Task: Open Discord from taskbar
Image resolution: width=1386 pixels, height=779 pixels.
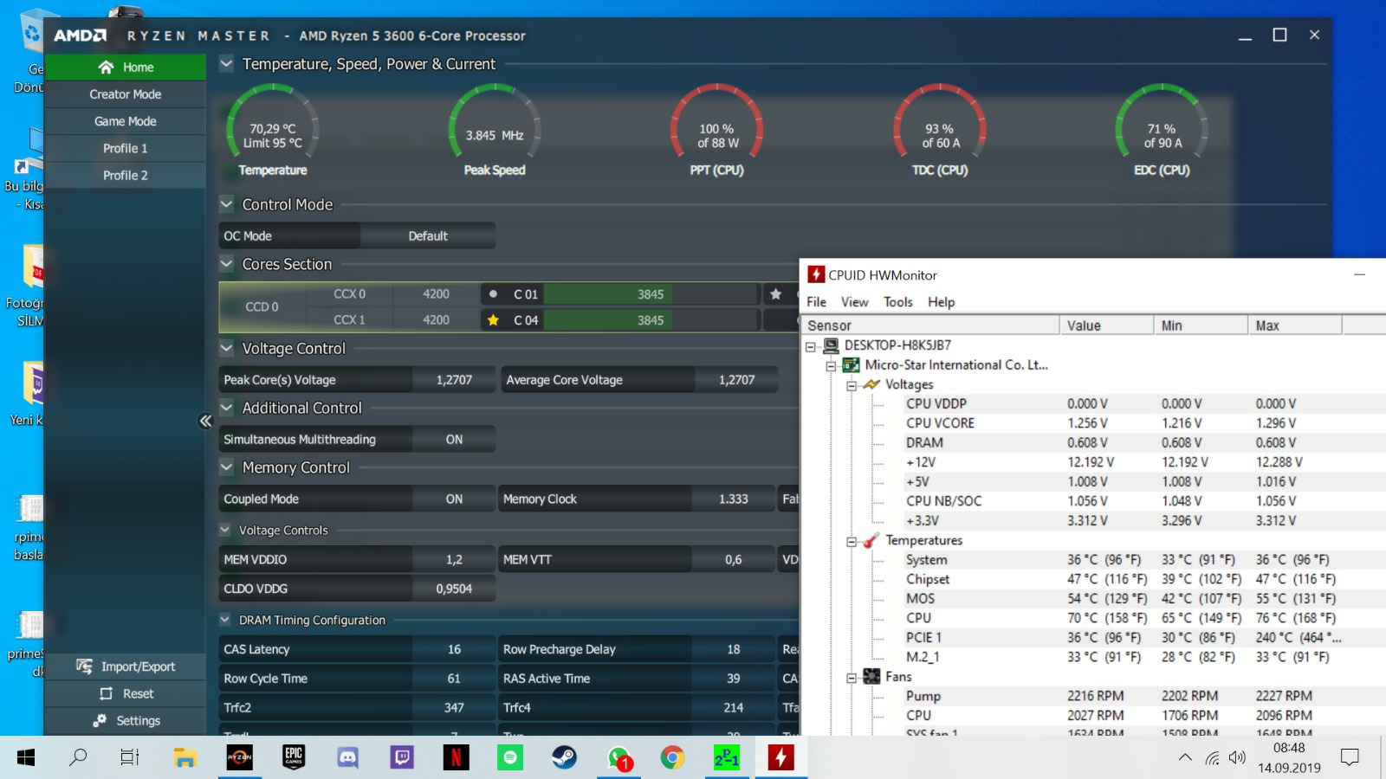Action: 347,758
